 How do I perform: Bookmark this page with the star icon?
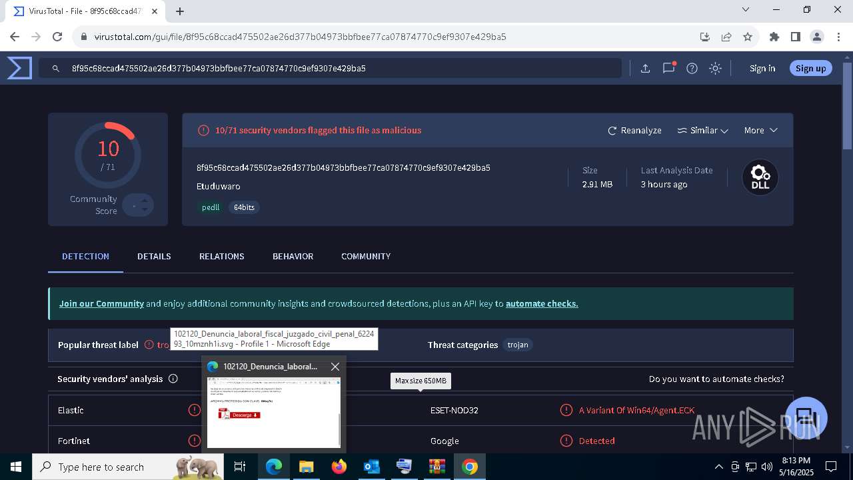[x=748, y=37]
